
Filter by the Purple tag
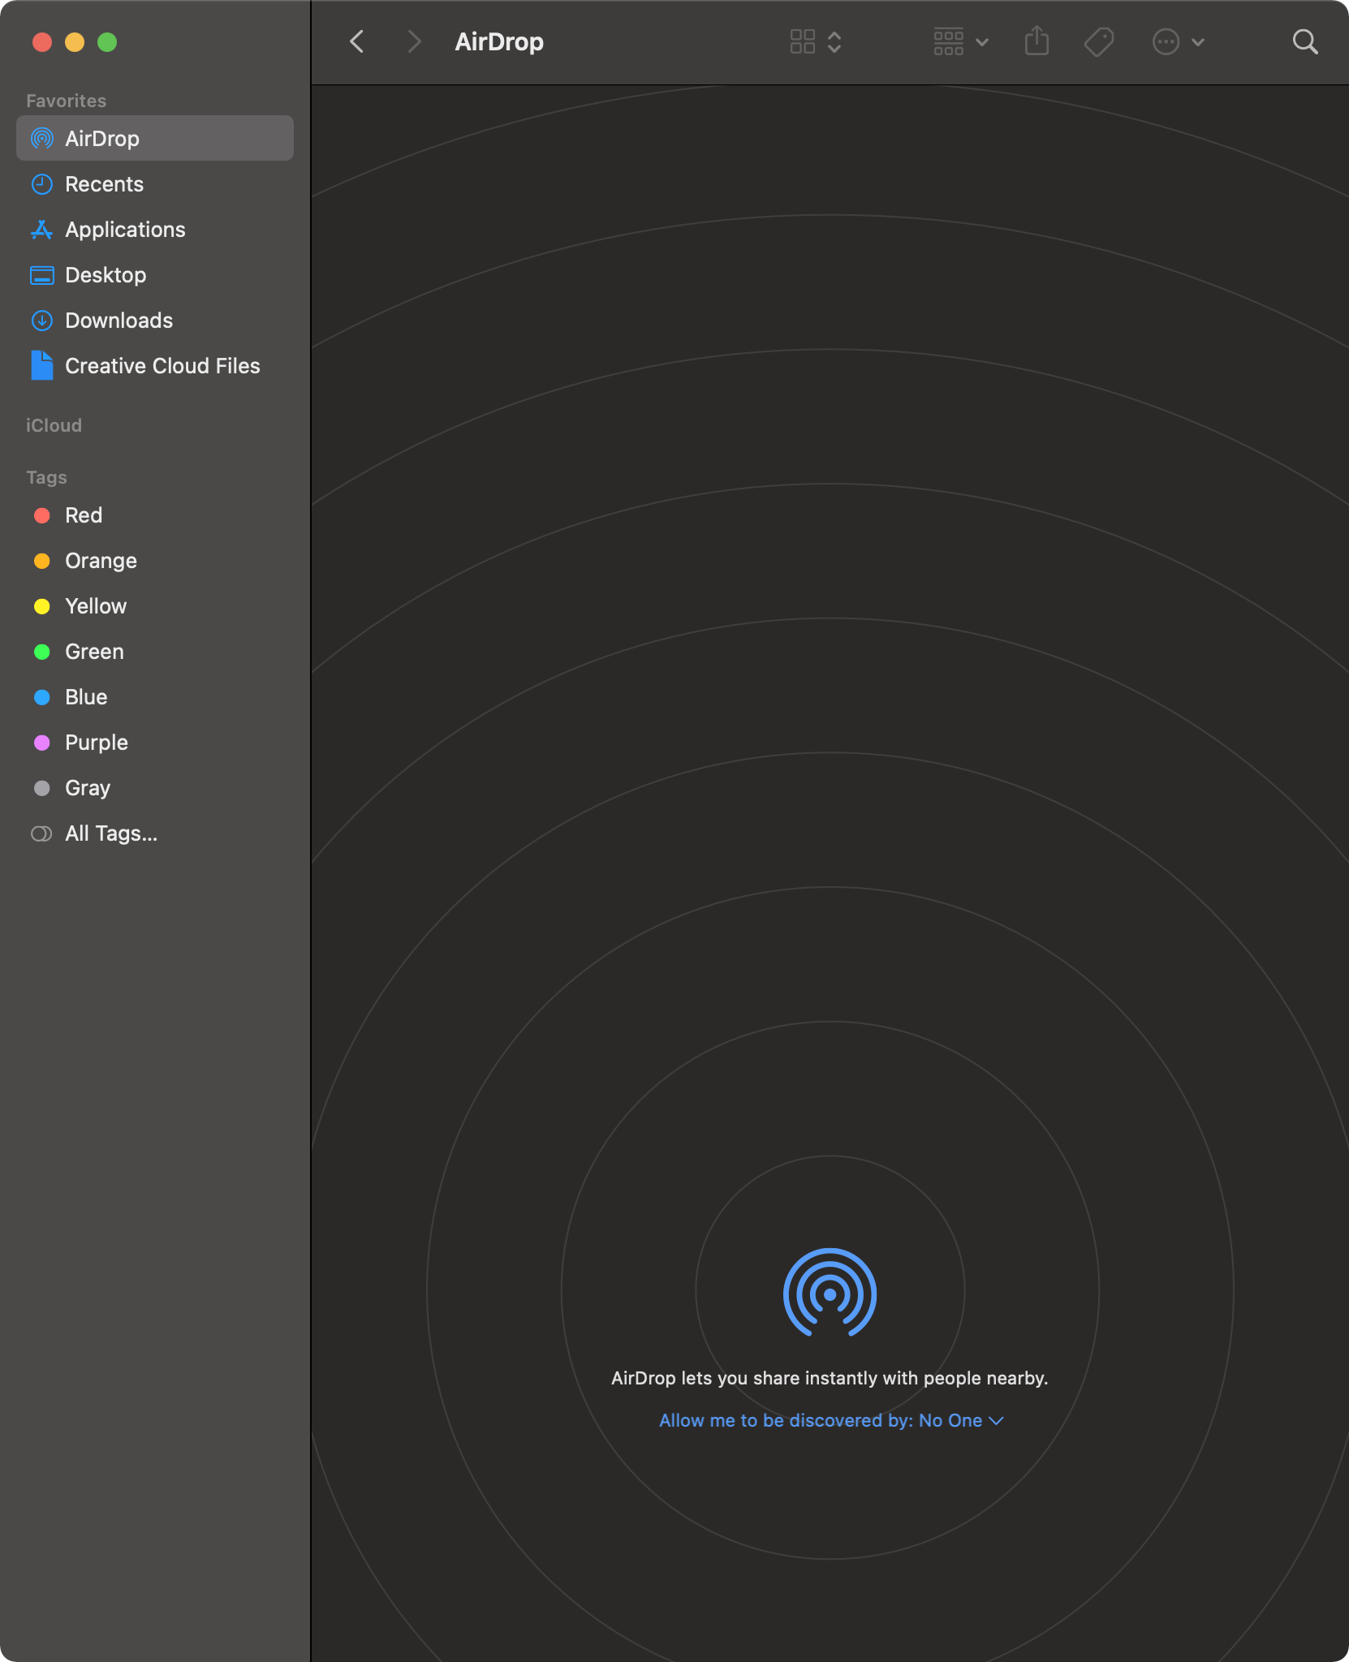[155, 742]
